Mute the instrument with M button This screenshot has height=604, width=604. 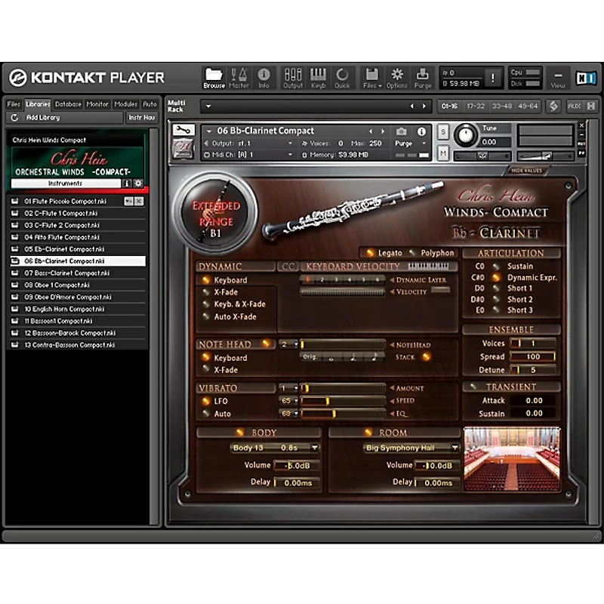pyautogui.click(x=443, y=153)
